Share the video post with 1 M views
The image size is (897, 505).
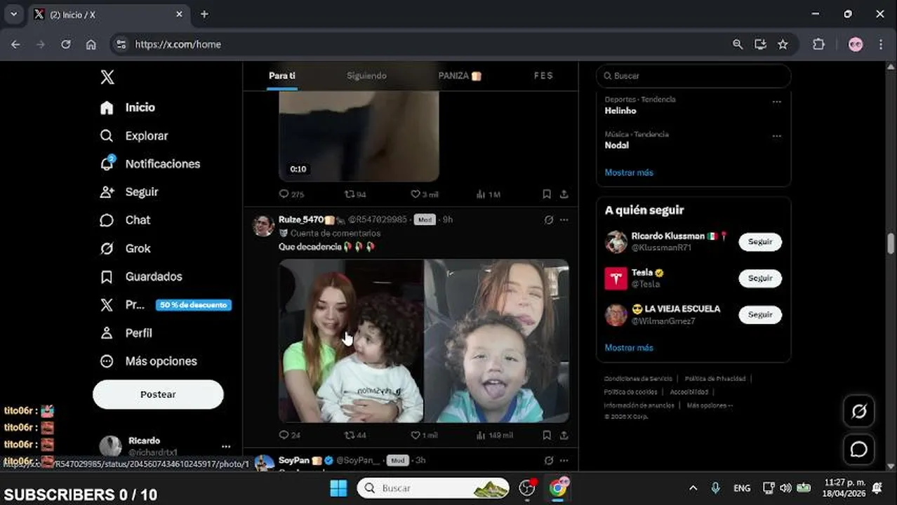(x=564, y=194)
